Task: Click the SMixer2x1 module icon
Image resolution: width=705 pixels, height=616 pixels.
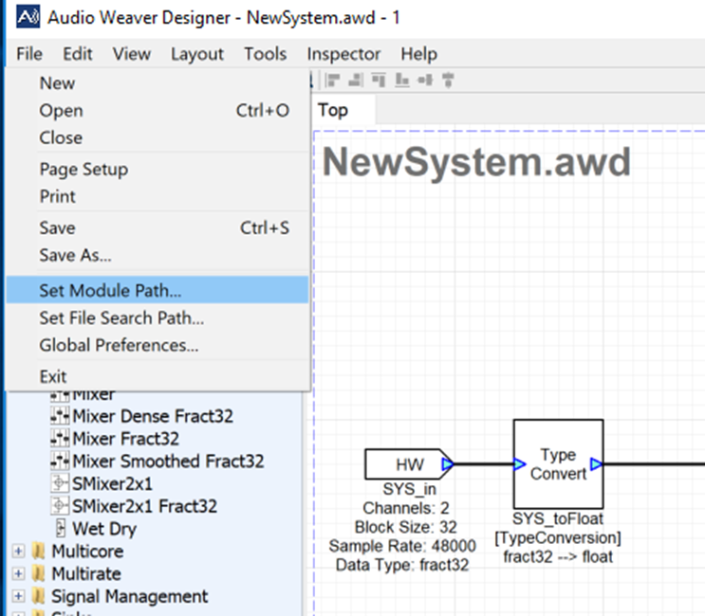Action: (x=59, y=484)
